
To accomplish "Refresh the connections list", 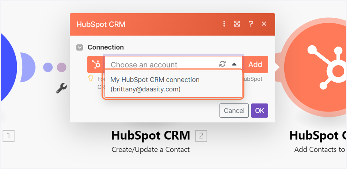I will tap(222, 64).
